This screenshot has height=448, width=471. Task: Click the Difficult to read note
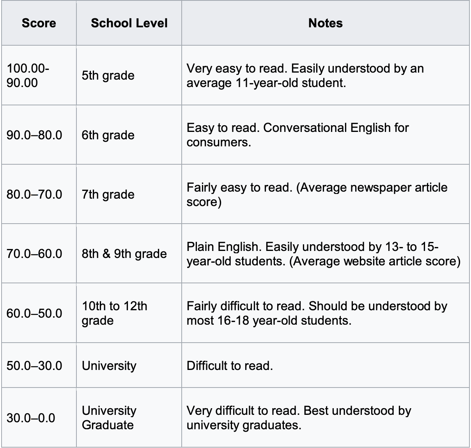click(230, 366)
